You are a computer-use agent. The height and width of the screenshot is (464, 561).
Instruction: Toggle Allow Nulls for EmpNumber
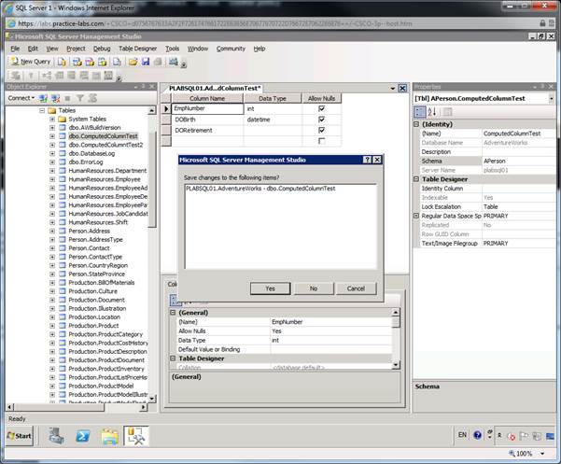(322, 108)
